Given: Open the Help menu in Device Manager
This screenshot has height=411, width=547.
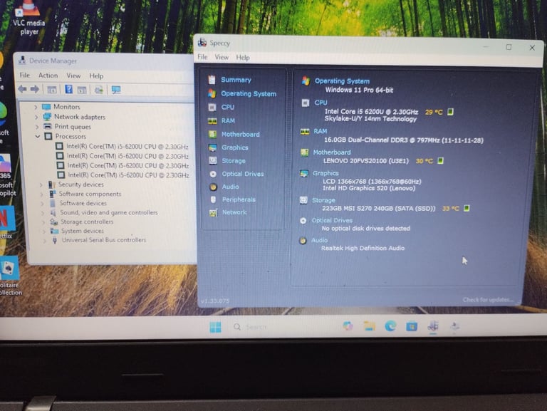Looking at the screenshot, I should pos(96,76).
